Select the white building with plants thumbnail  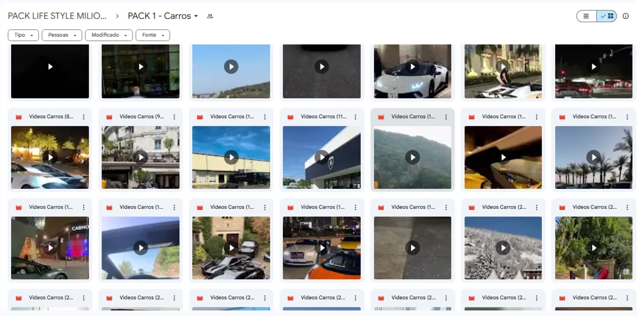[141, 157]
